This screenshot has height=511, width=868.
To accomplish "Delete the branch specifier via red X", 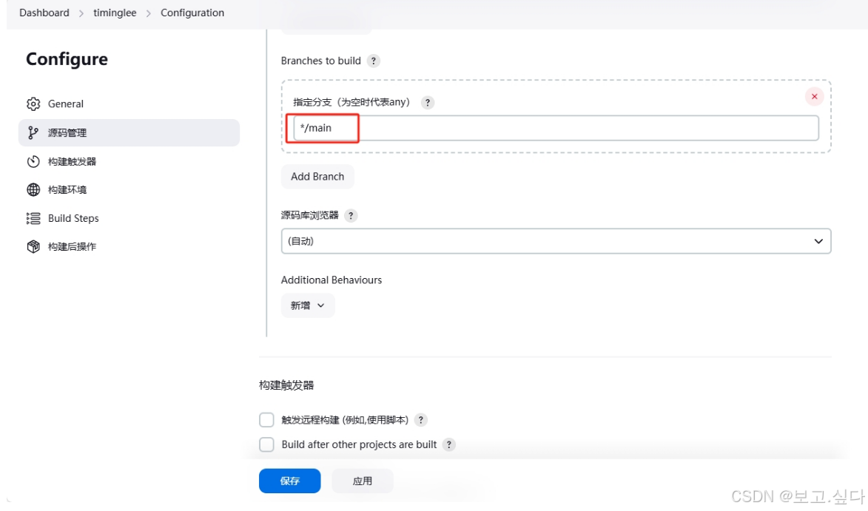I will (x=815, y=96).
